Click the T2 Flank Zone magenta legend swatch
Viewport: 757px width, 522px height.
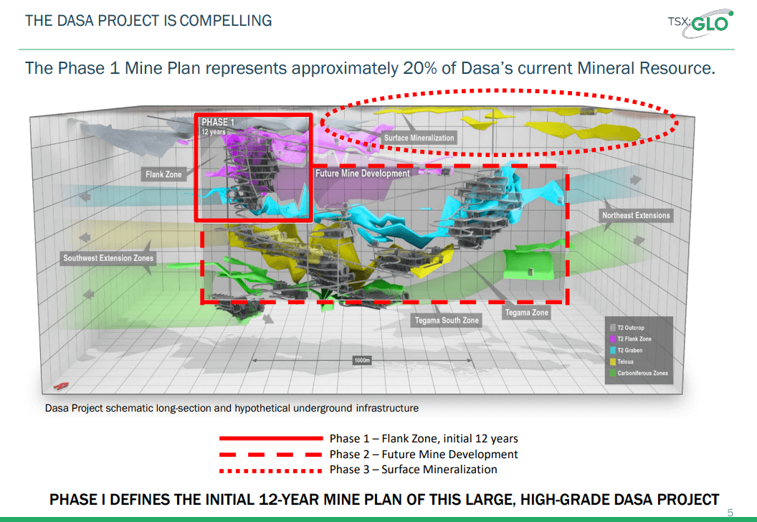613,339
